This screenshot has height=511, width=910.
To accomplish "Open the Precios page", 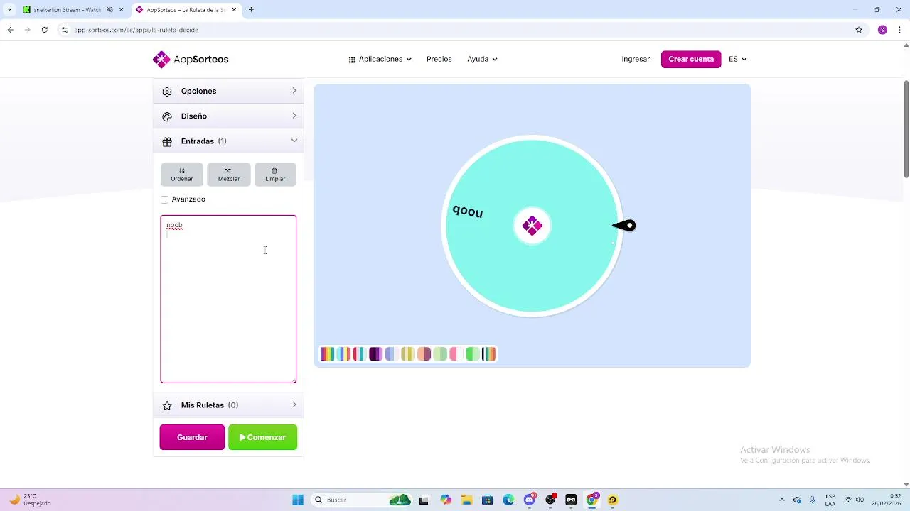I will point(439,59).
